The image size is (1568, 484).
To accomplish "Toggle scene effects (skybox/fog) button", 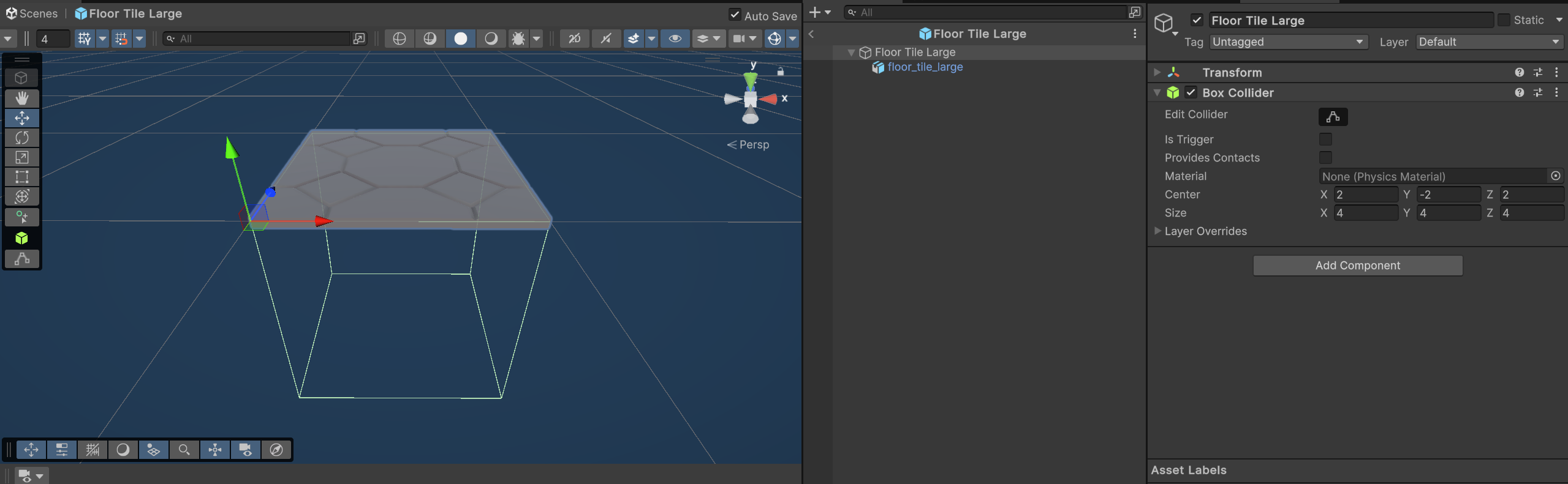I will (x=634, y=39).
